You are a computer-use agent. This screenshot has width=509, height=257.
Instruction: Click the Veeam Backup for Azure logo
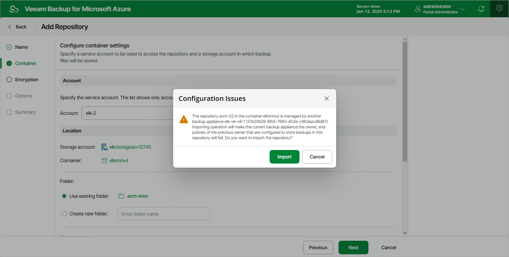14,8
